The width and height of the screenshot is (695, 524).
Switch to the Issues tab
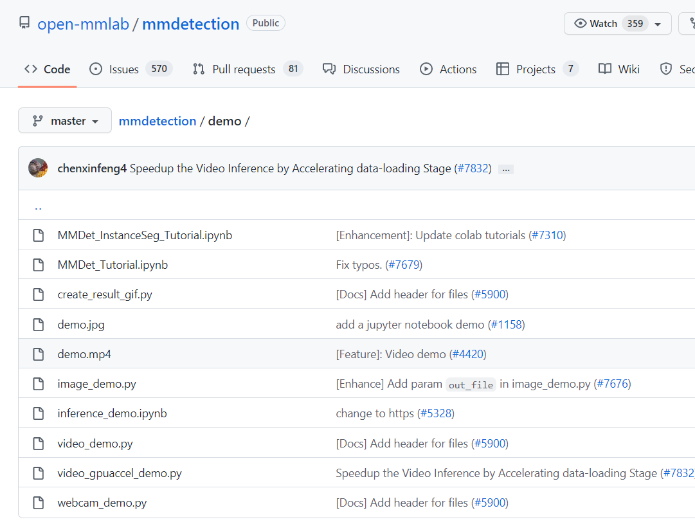(x=131, y=69)
